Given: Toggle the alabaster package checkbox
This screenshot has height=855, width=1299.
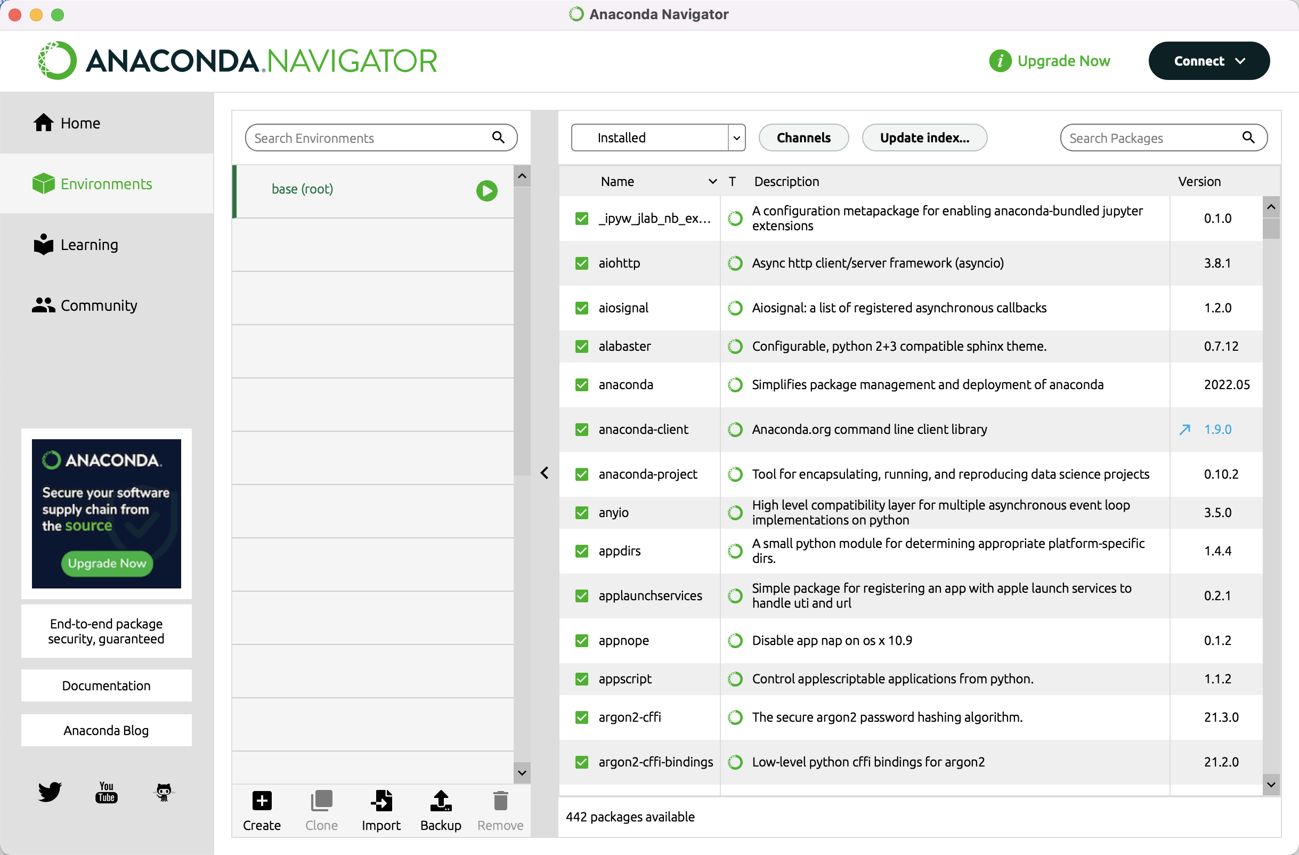Looking at the screenshot, I should (582, 346).
